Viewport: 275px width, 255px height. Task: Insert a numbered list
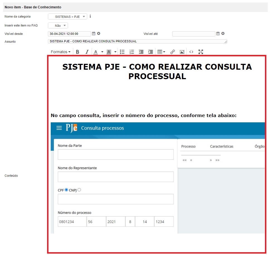(132, 52)
